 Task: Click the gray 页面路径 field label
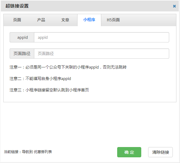pos(22,54)
